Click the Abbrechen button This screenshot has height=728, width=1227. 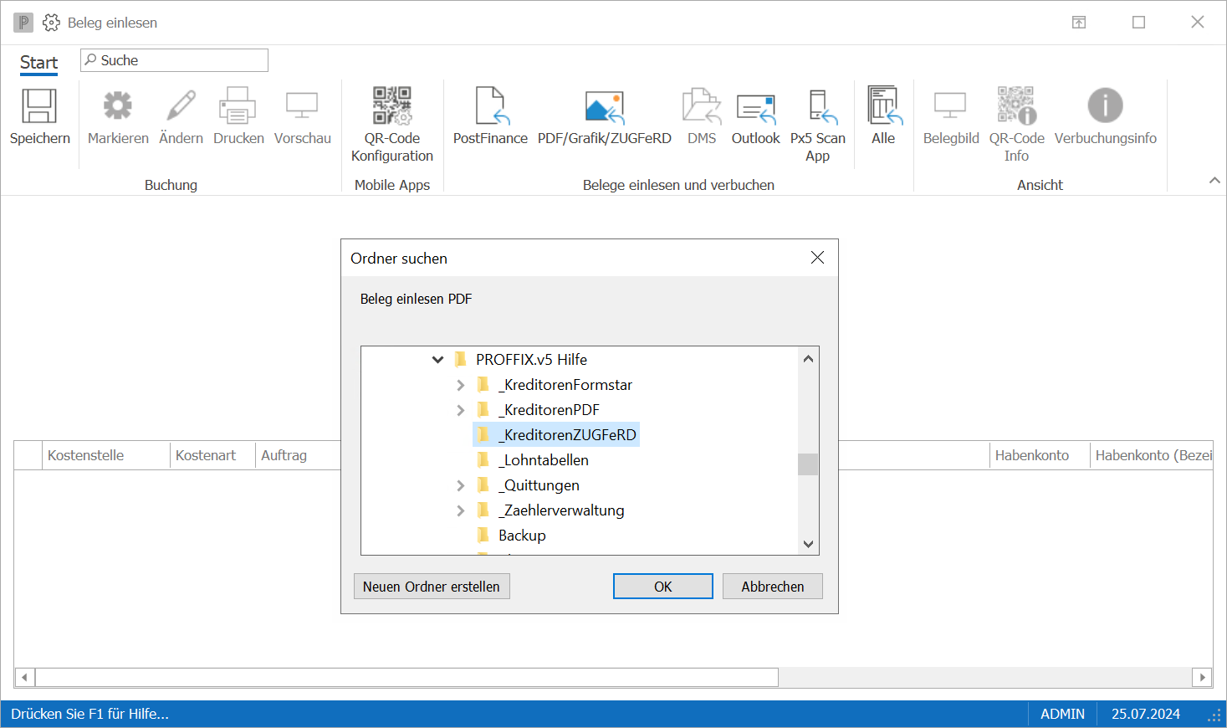click(x=773, y=587)
